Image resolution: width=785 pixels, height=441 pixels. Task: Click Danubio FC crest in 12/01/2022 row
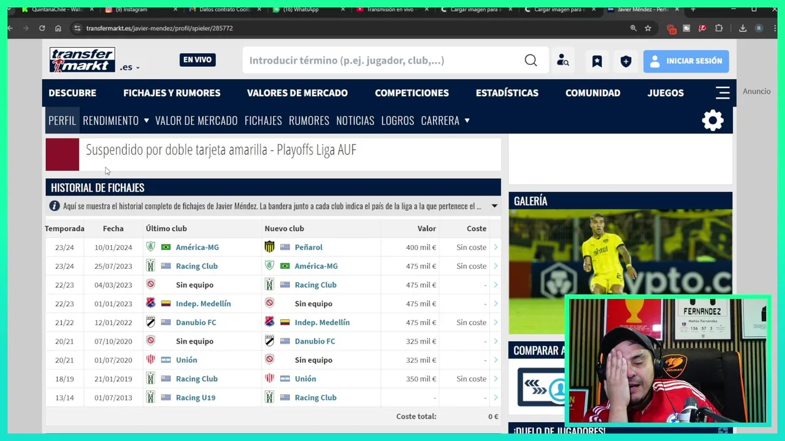click(x=150, y=322)
